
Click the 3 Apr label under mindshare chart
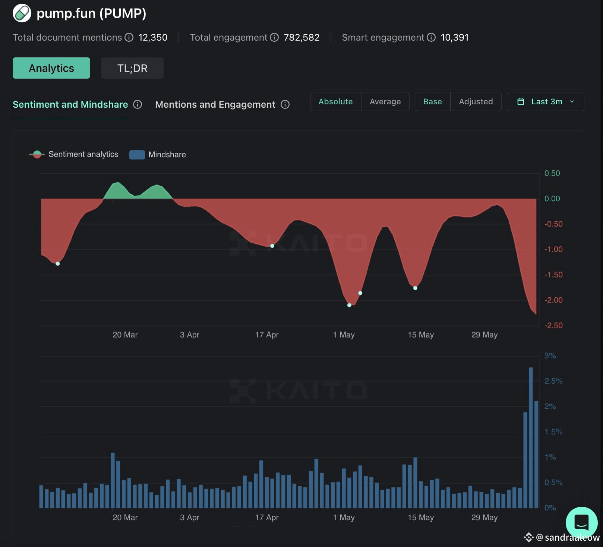(x=190, y=517)
